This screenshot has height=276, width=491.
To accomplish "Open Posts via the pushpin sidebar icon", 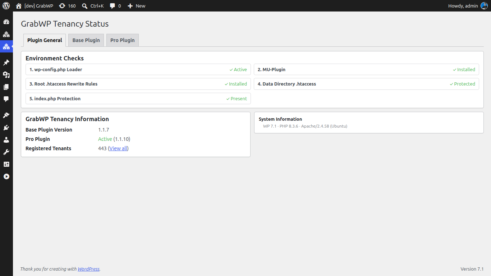I will coord(6,63).
